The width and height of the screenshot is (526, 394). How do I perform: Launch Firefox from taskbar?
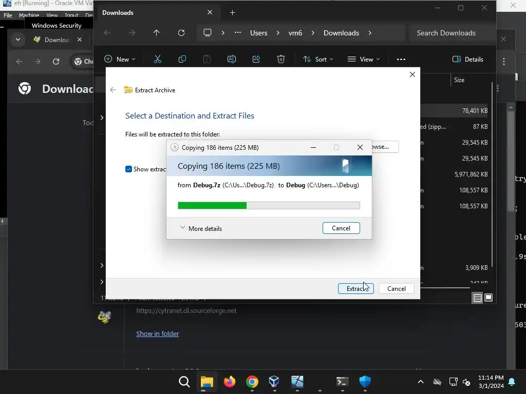click(230, 382)
